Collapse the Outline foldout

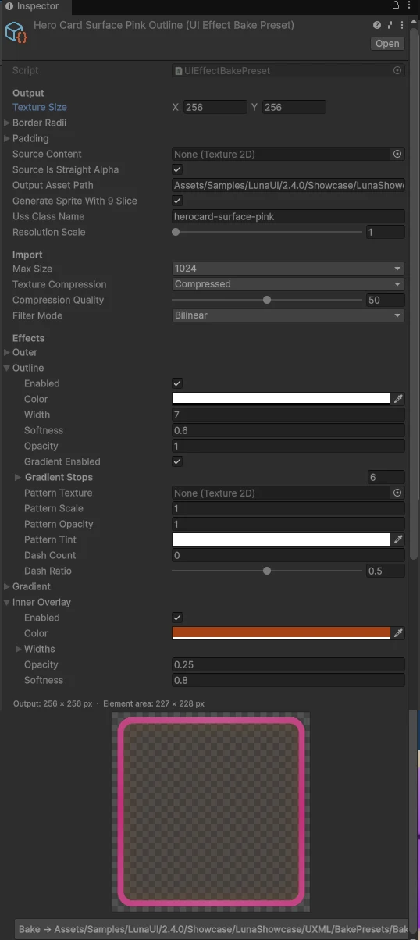7,368
